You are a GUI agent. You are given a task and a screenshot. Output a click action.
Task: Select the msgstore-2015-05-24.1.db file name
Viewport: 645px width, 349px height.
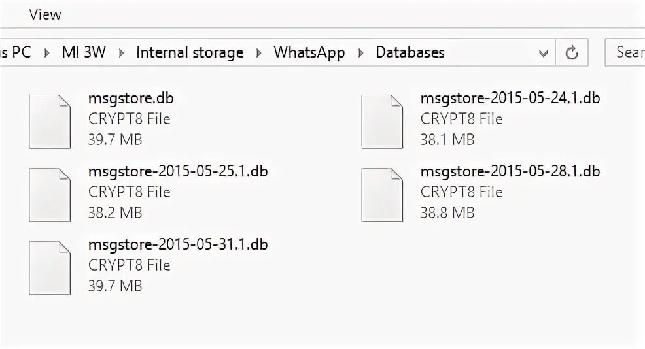510,98
